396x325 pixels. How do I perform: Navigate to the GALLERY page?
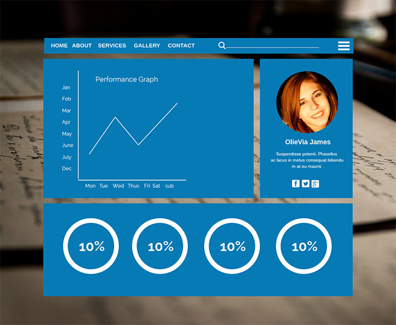(147, 46)
